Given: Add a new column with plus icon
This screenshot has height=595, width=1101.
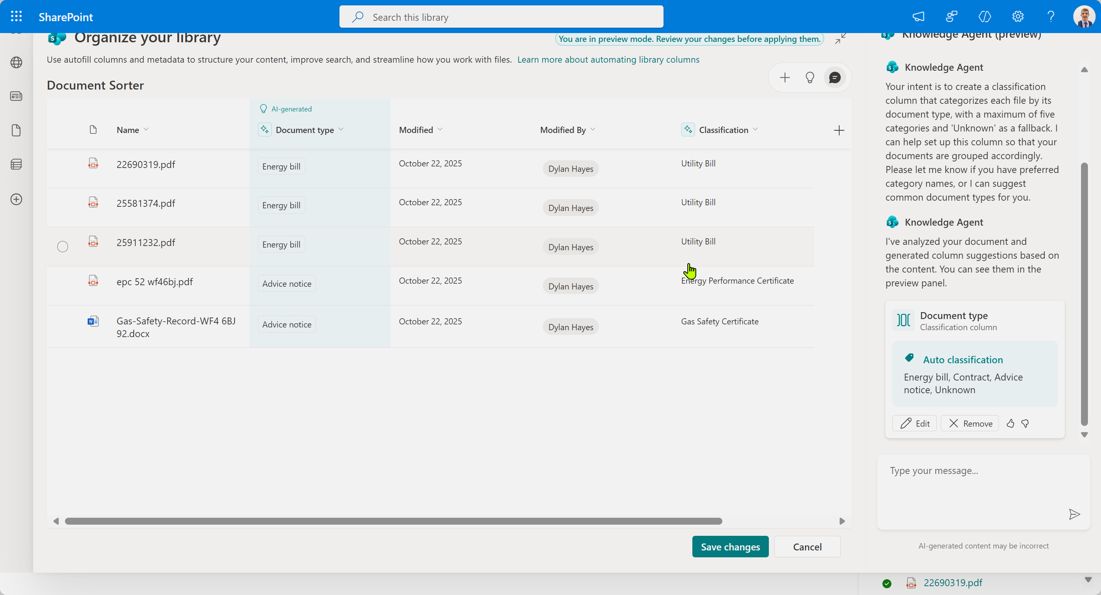Looking at the screenshot, I should [x=838, y=130].
